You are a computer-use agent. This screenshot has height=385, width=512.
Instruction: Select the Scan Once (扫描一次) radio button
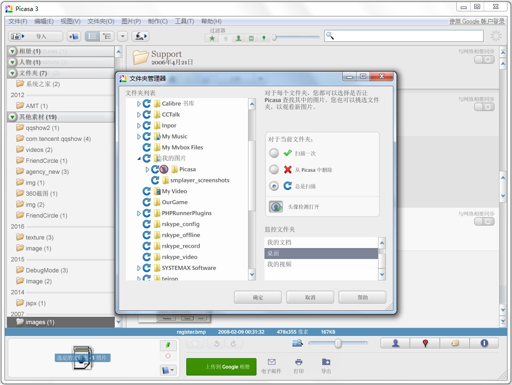[x=274, y=153]
